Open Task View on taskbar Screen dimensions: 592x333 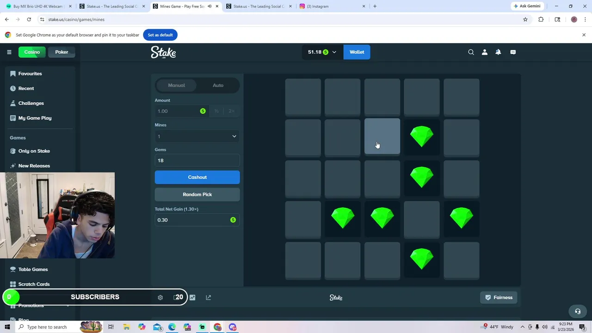pyautogui.click(x=111, y=327)
